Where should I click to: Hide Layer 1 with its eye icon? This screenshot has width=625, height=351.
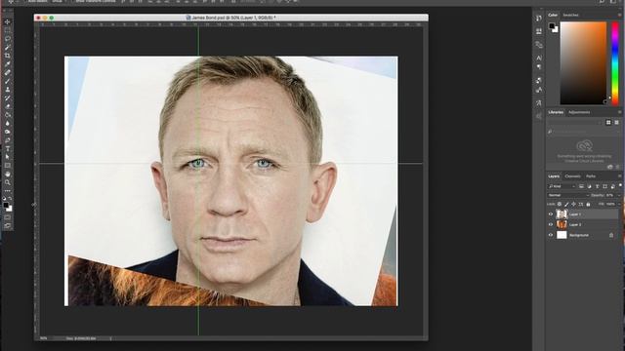pos(551,214)
